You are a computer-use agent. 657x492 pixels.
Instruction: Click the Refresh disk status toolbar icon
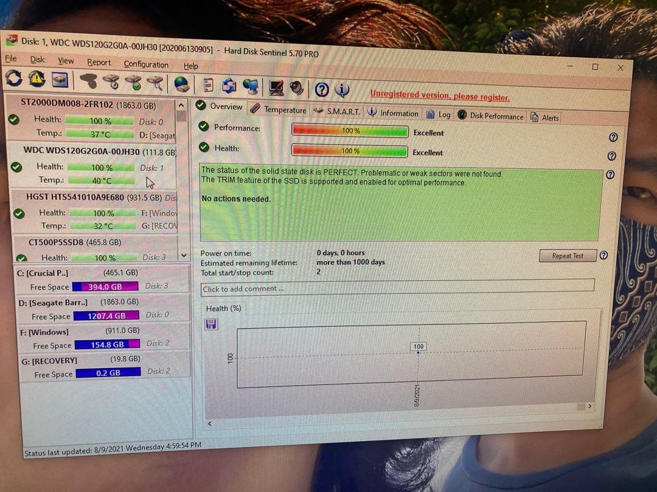click(14, 78)
